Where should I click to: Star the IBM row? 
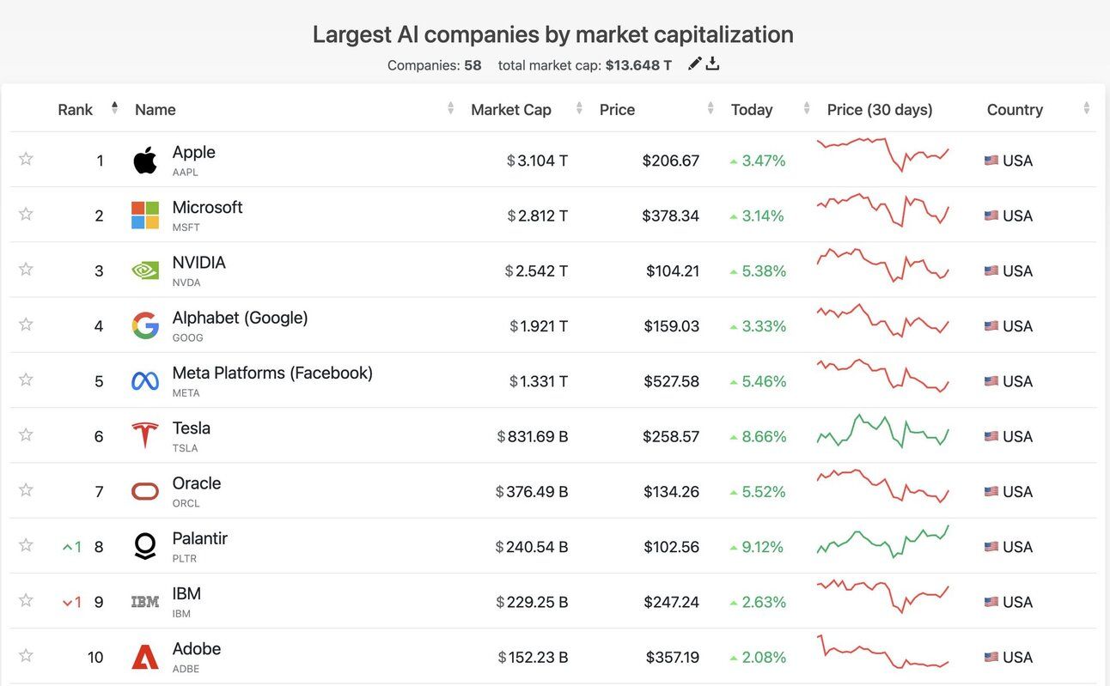26,600
